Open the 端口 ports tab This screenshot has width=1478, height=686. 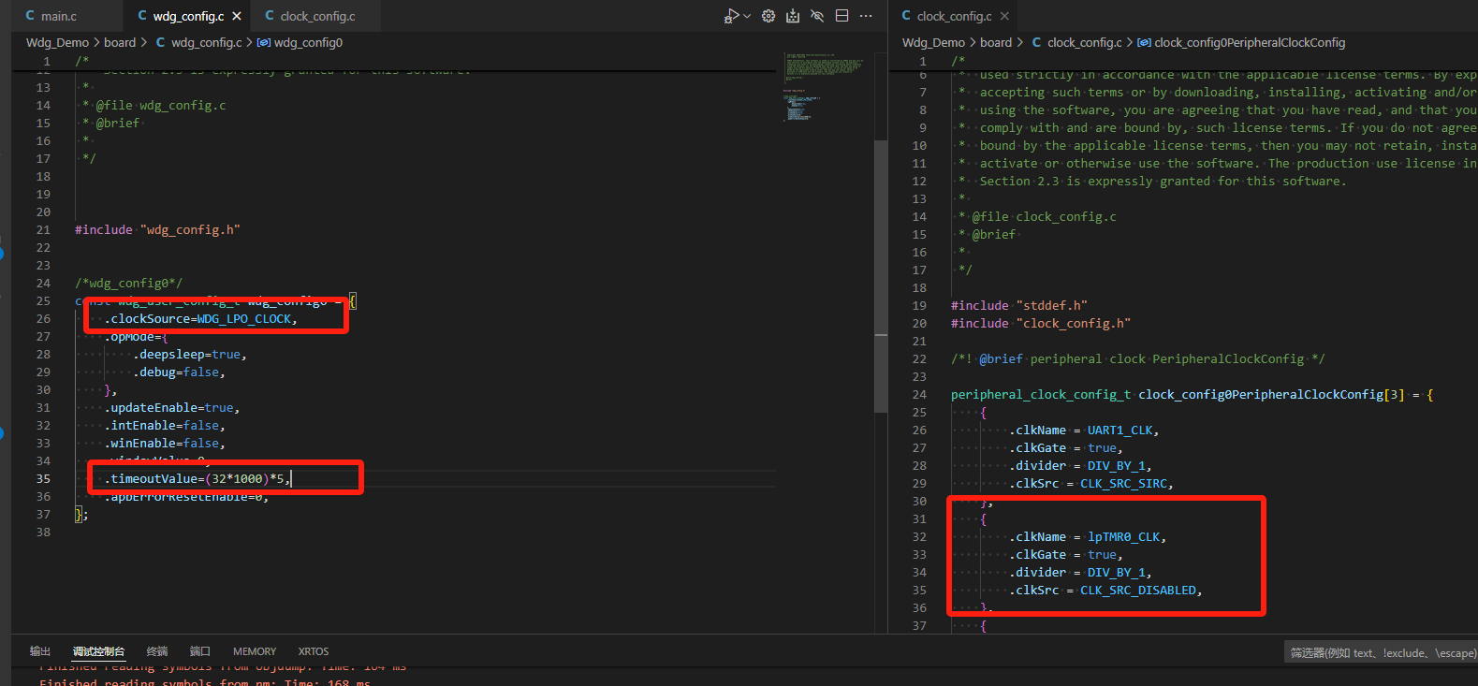(x=200, y=651)
